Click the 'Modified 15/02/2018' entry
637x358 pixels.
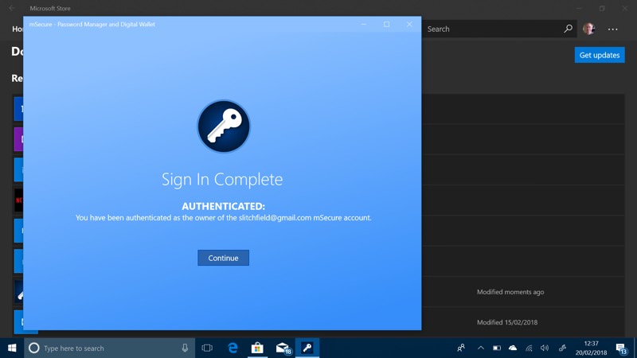point(507,322)
